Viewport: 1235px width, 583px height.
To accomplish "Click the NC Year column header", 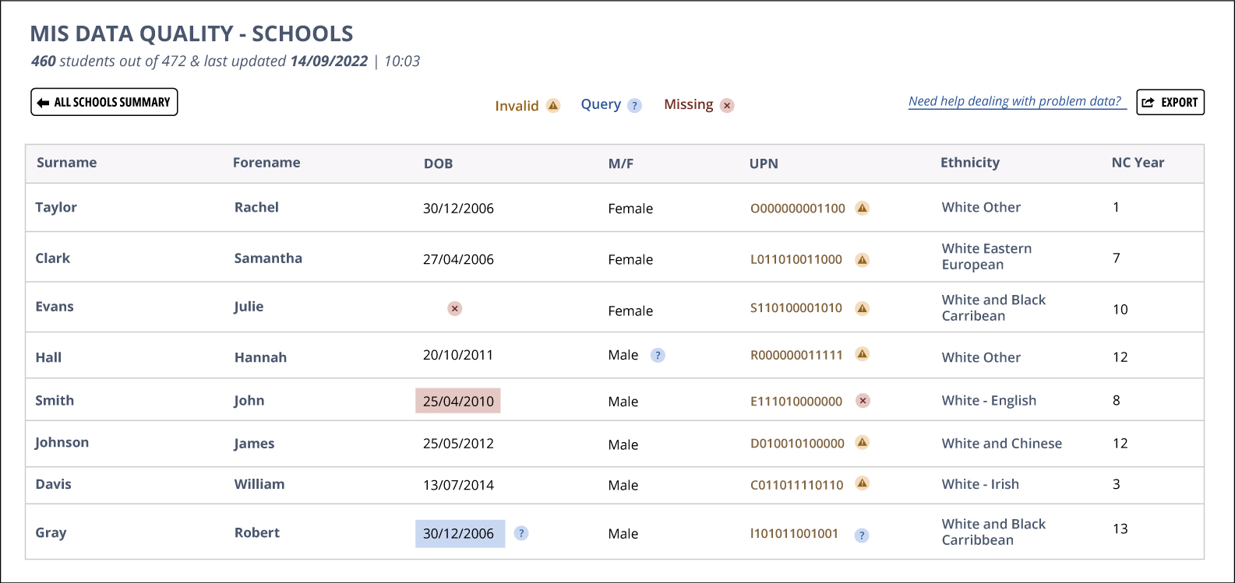I will tap(1138, 163).
